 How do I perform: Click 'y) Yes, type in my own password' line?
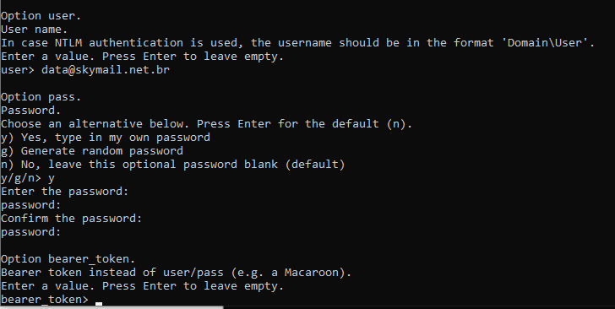106,138
